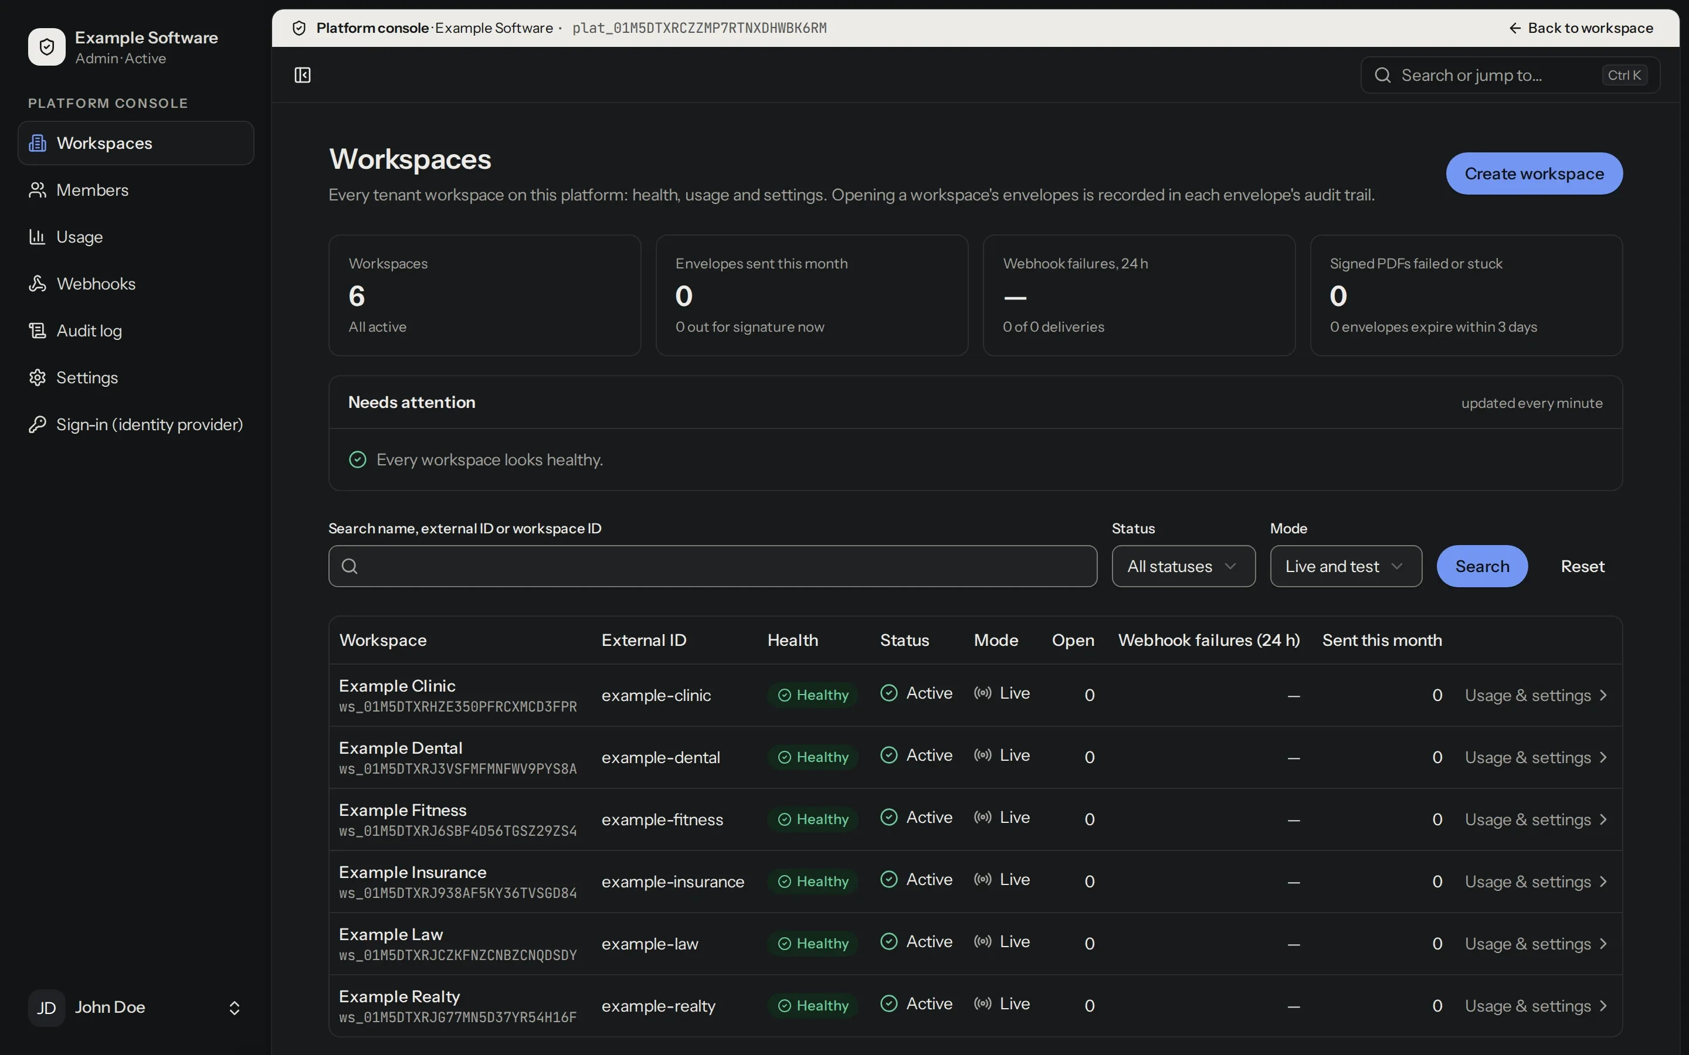The image size is (1689, 1055).
Task: Click the Workspaces building icon in sidebar
Action: [38, 143]
